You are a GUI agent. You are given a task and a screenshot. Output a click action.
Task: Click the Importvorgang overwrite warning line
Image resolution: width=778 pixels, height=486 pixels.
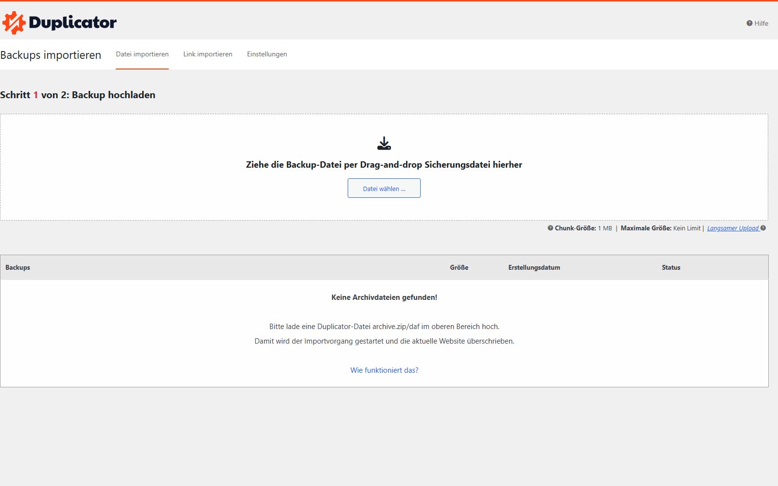coord(384,341)
